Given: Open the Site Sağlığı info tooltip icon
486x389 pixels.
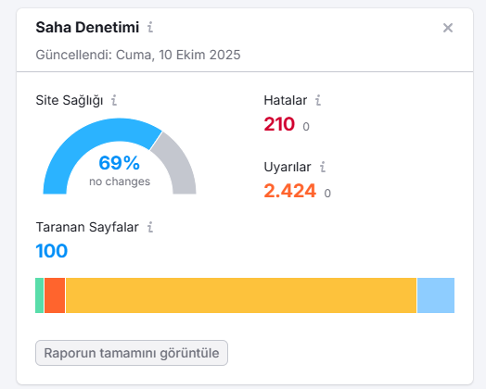Looking at the screenshot, I should [114, 100].
